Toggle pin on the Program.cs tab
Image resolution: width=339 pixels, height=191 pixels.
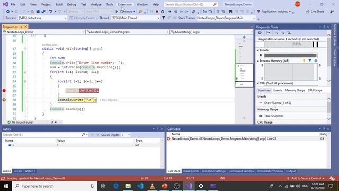coord(21,27)
